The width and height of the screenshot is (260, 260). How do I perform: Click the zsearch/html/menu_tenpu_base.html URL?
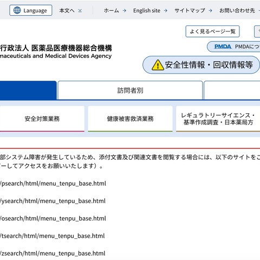click(53, 253)
